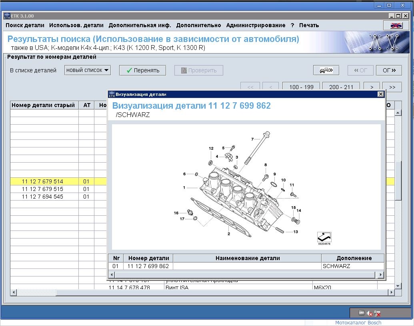Click the disconnected network tray icon
The width and height of the screenshot is (414, 326).
point(377,313)
